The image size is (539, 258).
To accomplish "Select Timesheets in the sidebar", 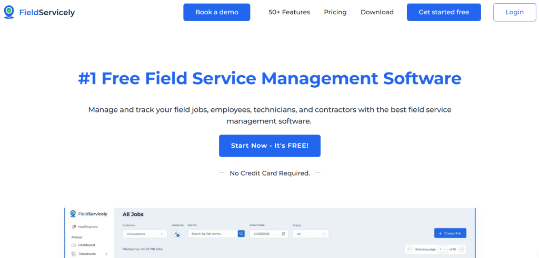I will click(87, 254).
